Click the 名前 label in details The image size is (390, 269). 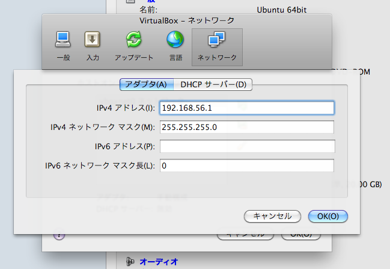pos(148,10)
